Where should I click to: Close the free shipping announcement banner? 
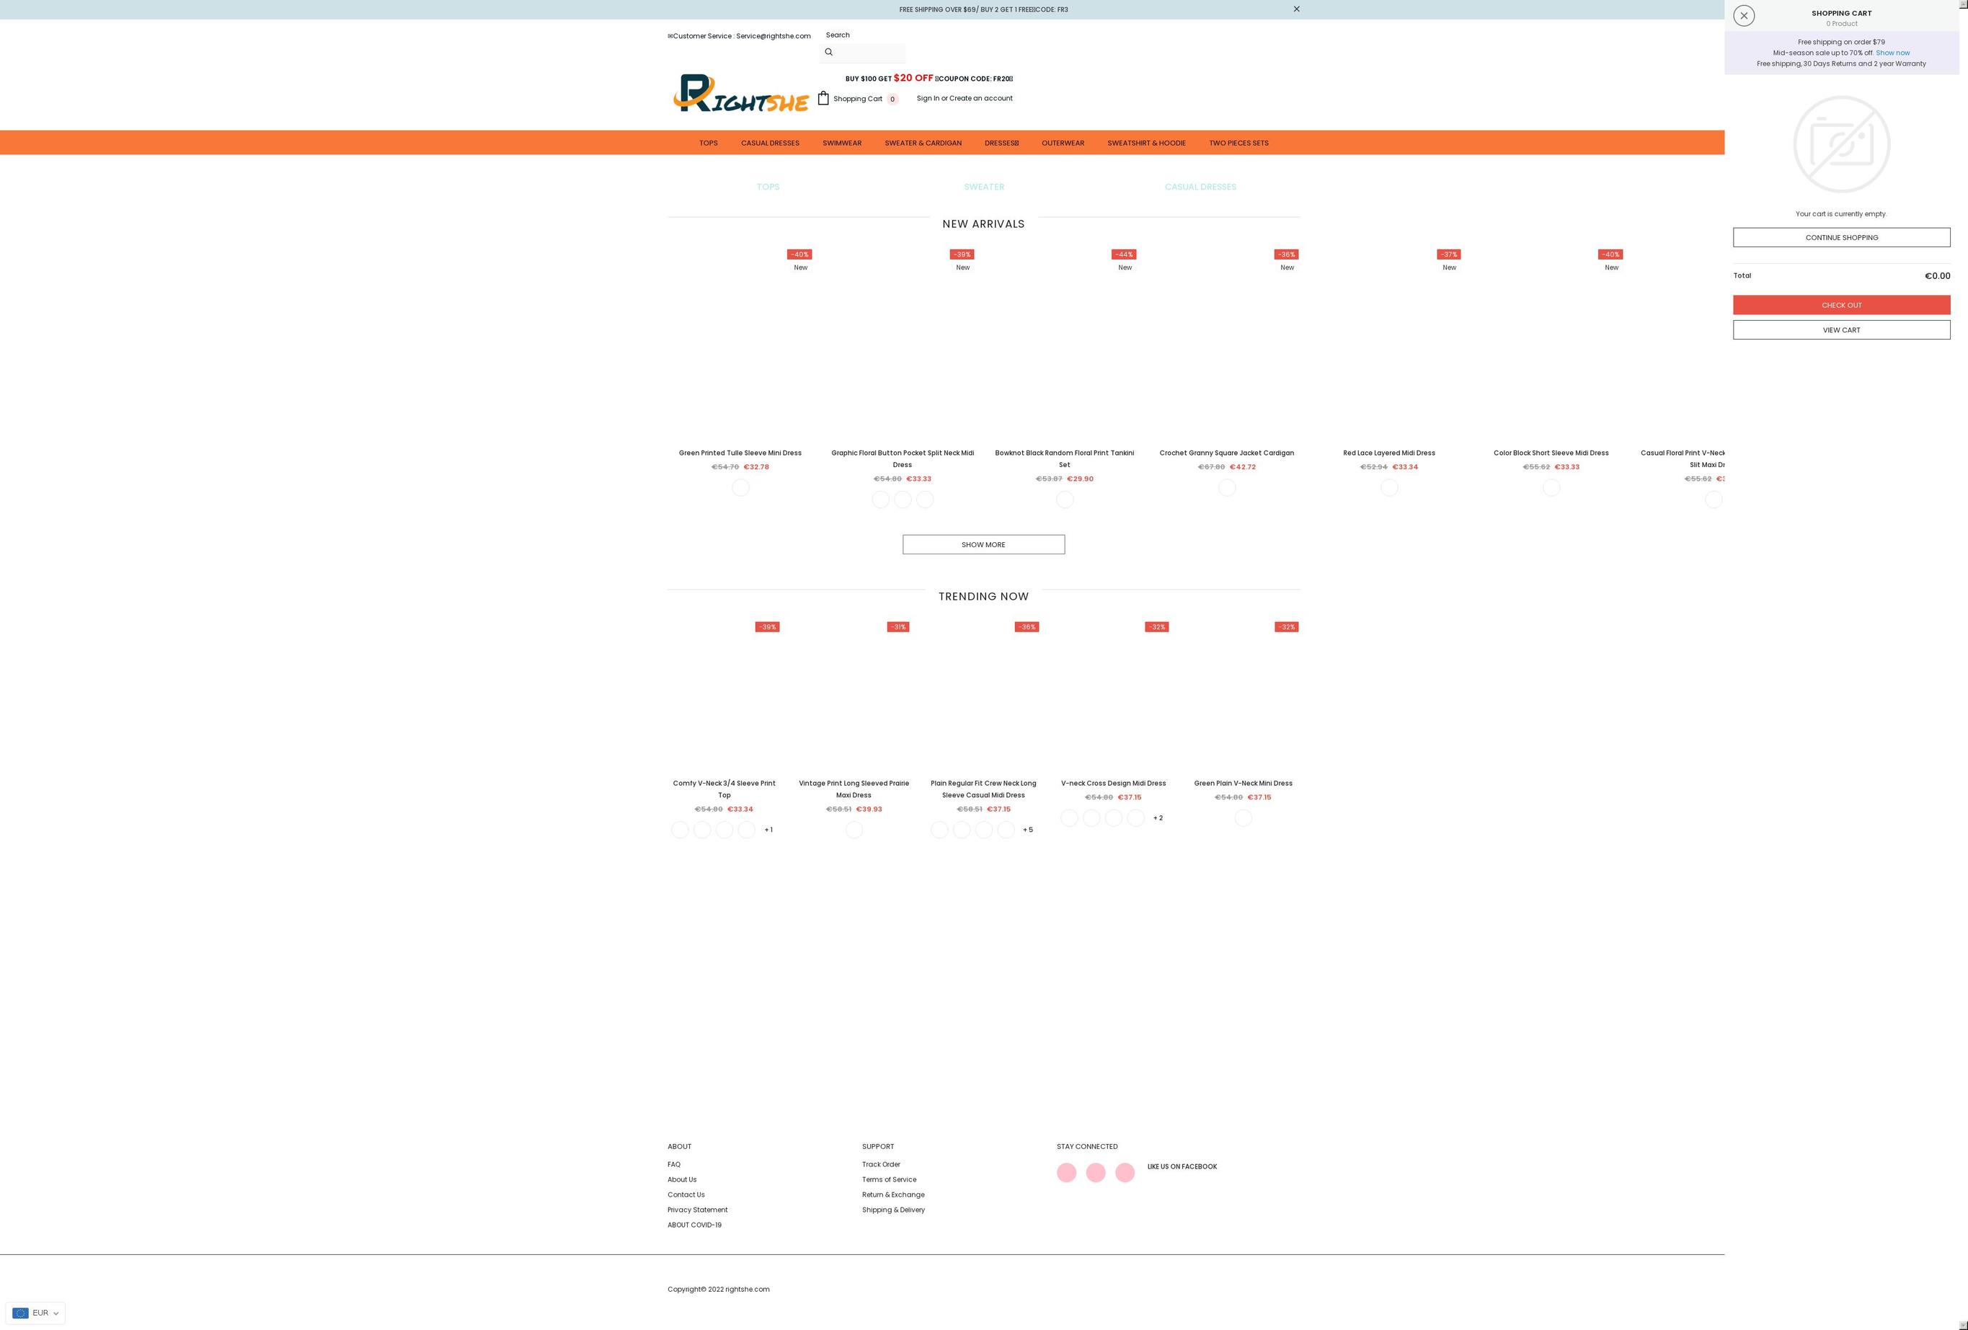(x=1295, y=9)
